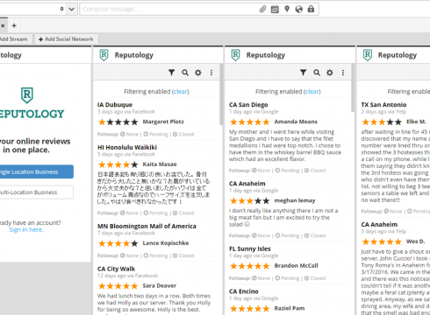Set Amanda Means followup to Closed
This screenshot has width=430, height=315.
pos(315,171)
